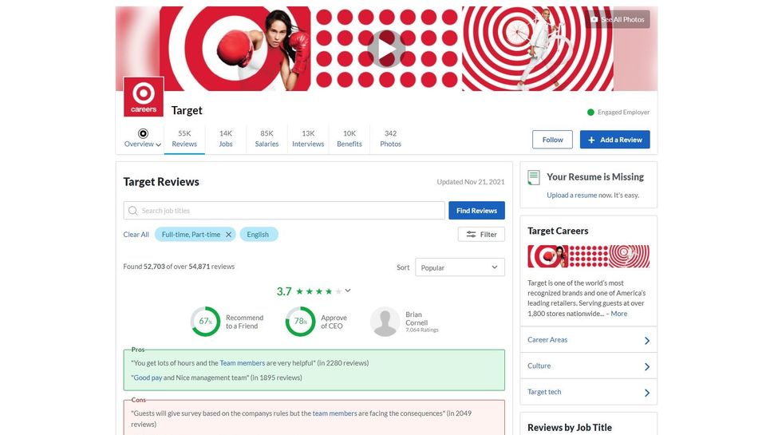Open the Target tech row
774x435 pixels.
[x=588, y=392]
